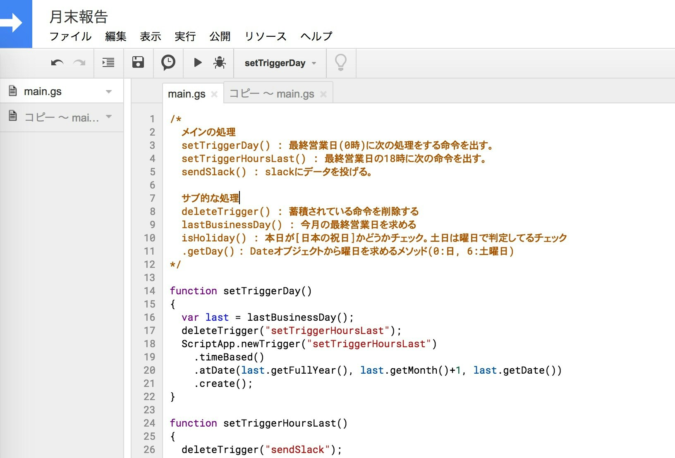Click the function setTriggerDay() declaration line
This screenshot has height=458, width=675.
pyautogui.click(x=241, y=291)
